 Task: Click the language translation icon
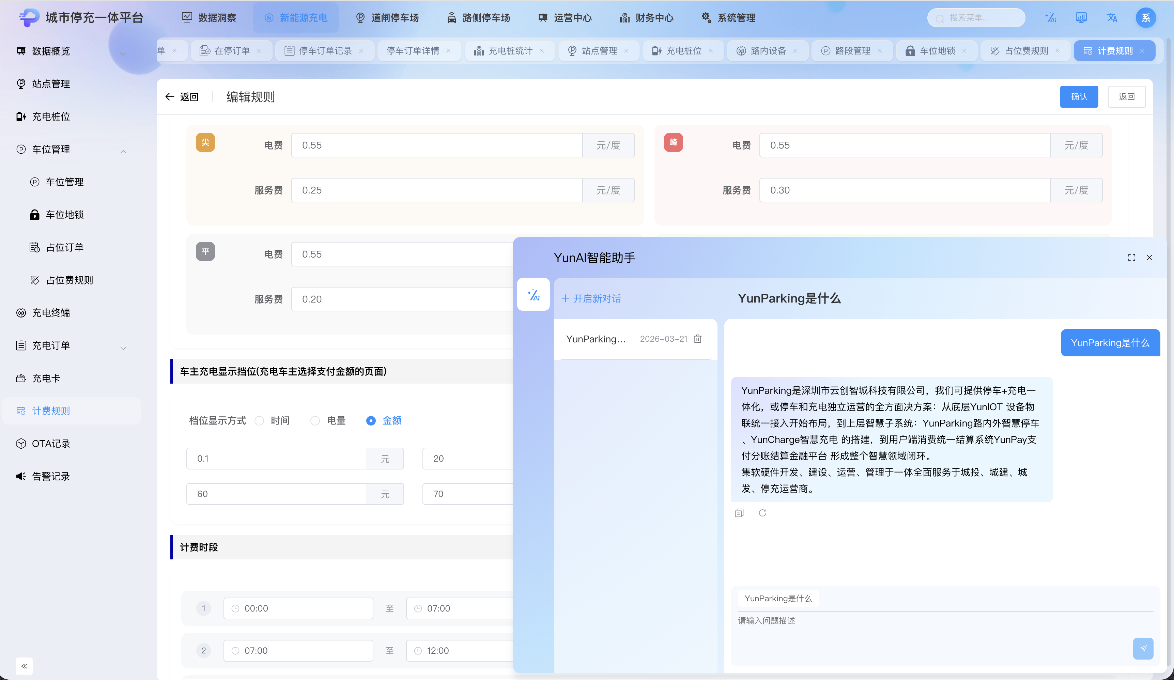point(1112,18)
